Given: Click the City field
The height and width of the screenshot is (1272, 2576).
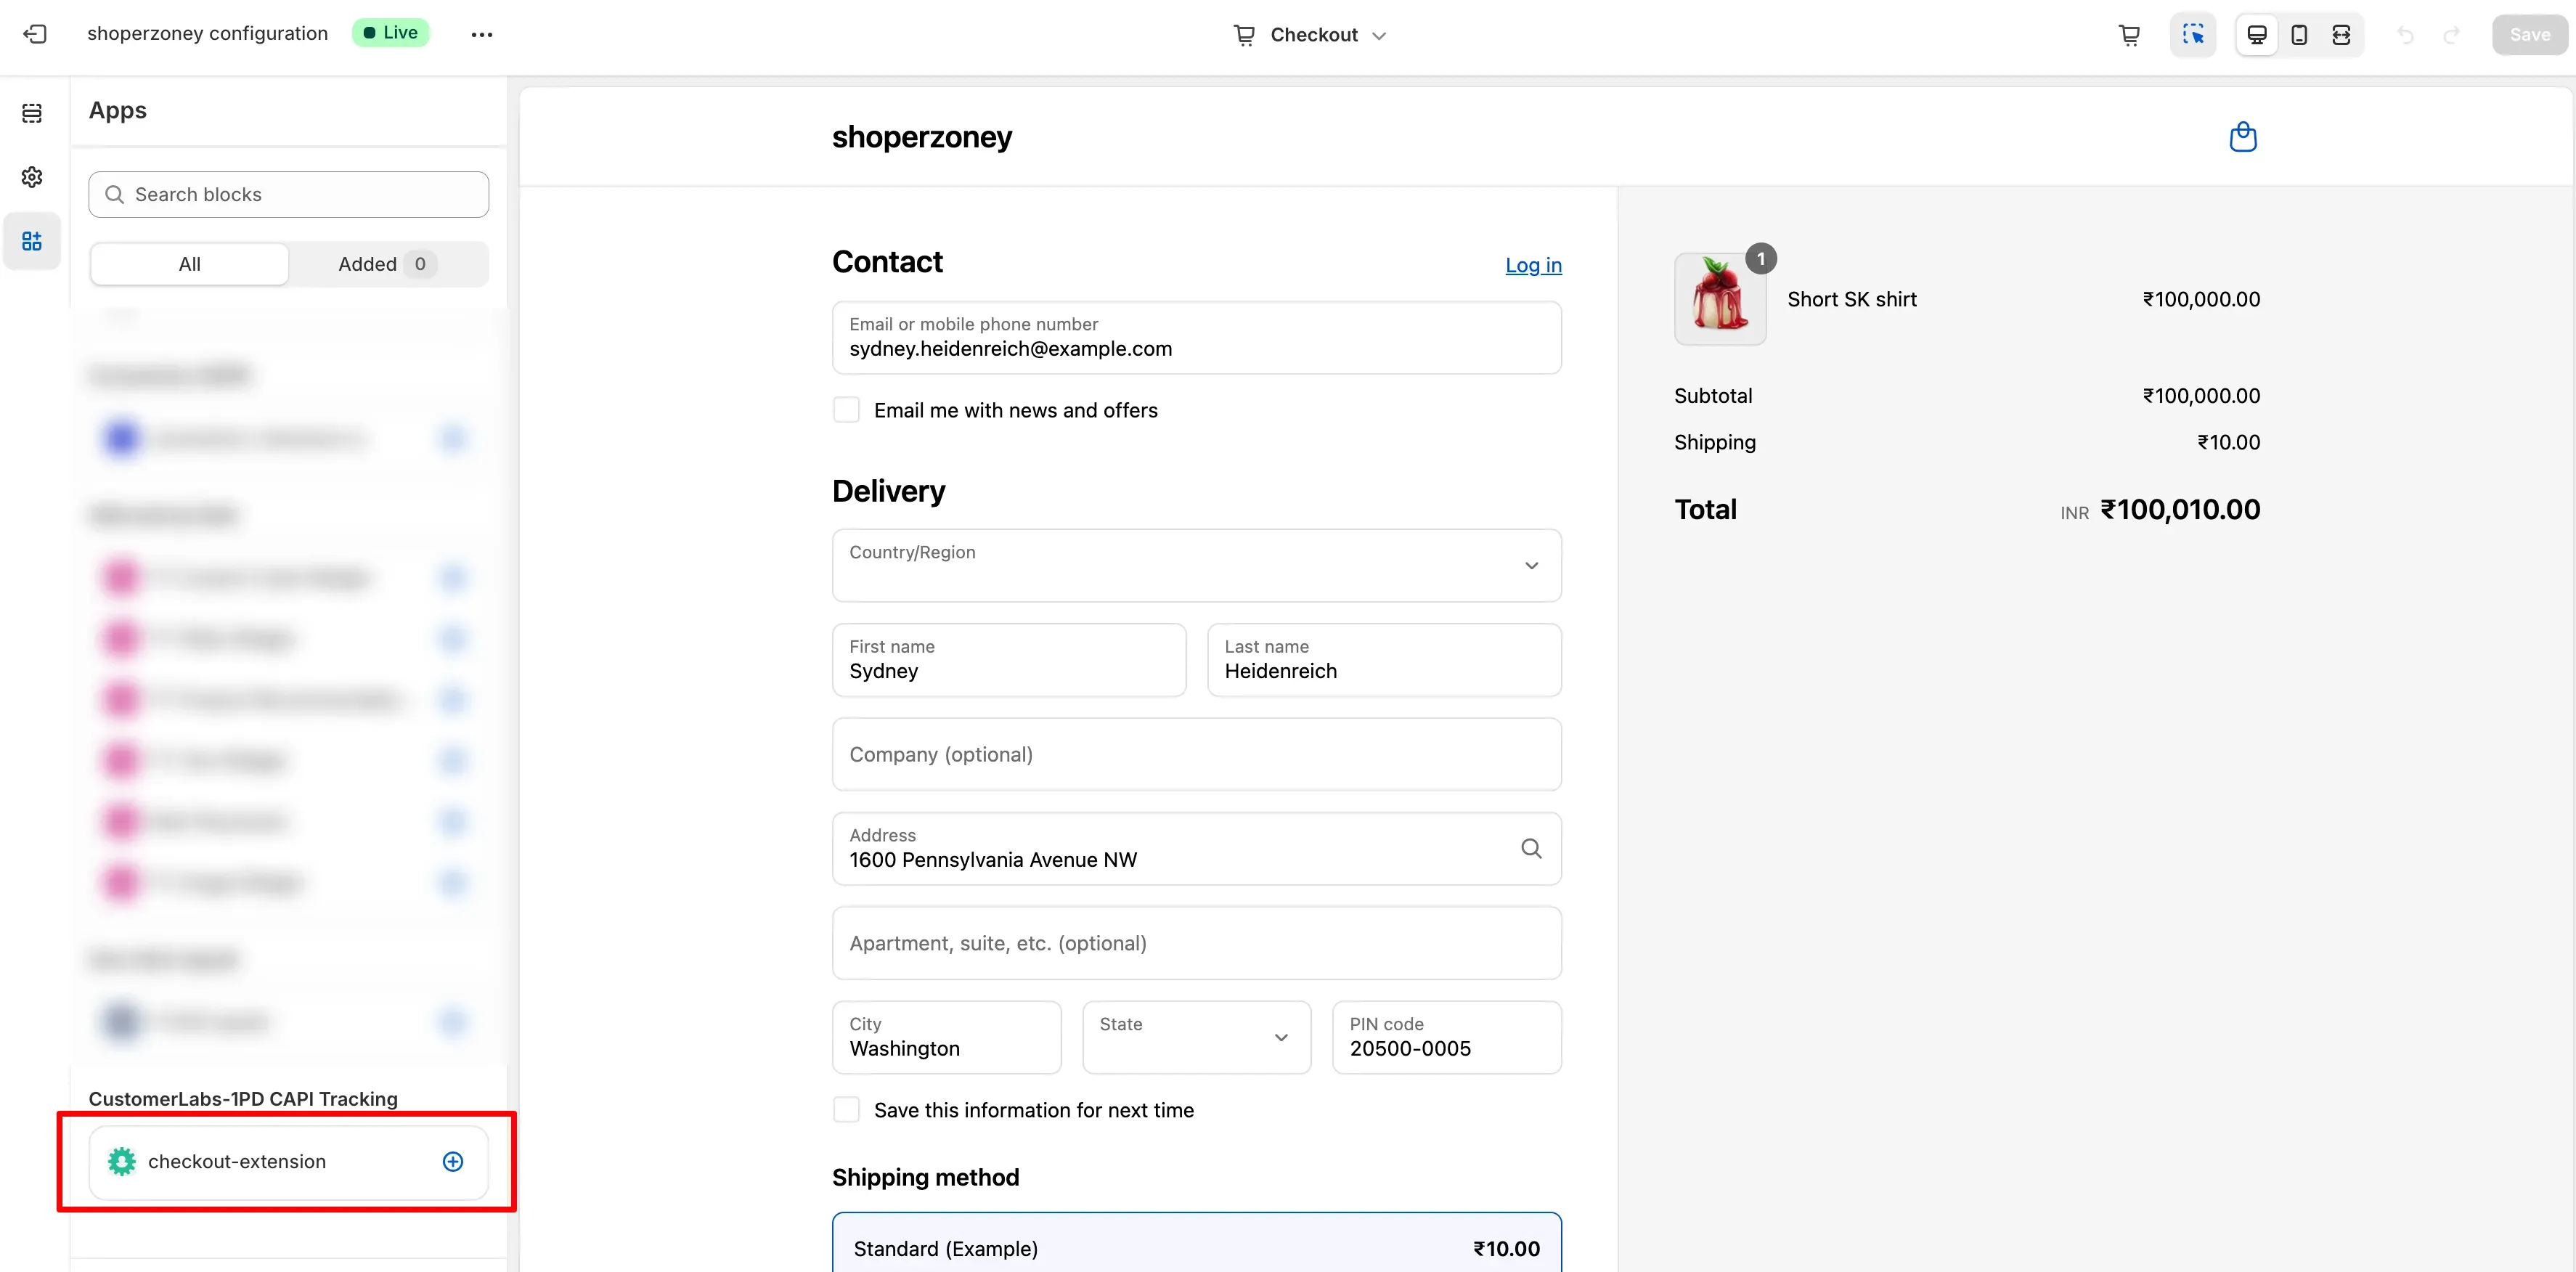Looking at the screenshot, I should 946,1037.
